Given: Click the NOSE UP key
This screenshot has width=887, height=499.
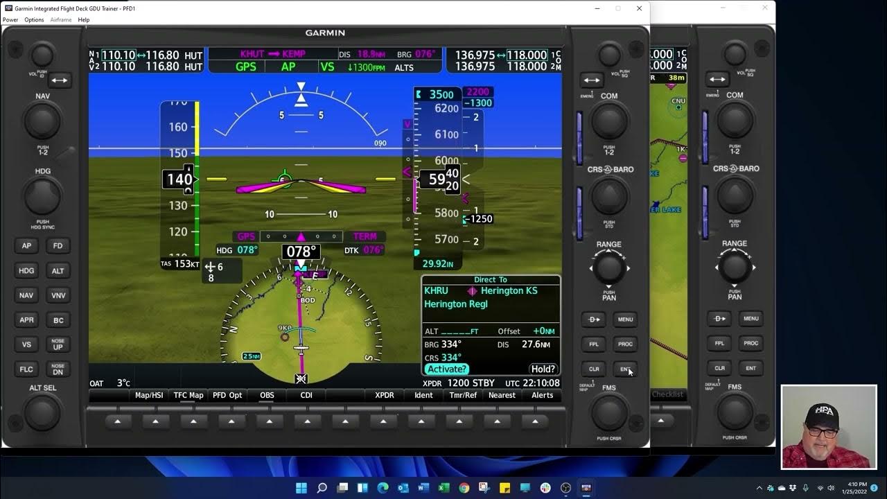Looking at the screenshot, I should coord(58,344).
